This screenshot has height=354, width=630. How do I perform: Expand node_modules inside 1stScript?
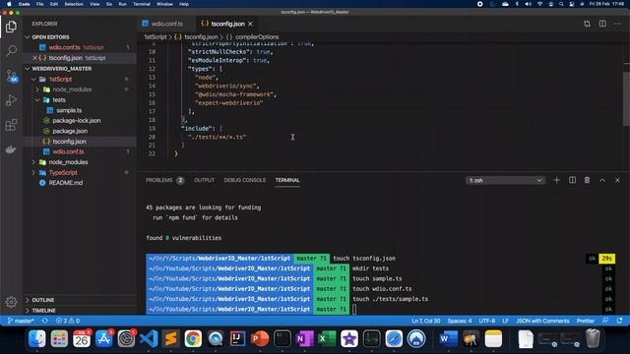pos(72,89)
